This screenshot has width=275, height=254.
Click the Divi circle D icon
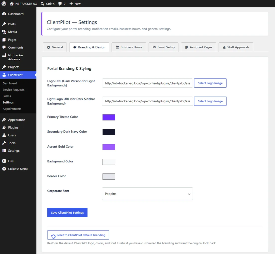pyautogui.click(x=4, y=161)
